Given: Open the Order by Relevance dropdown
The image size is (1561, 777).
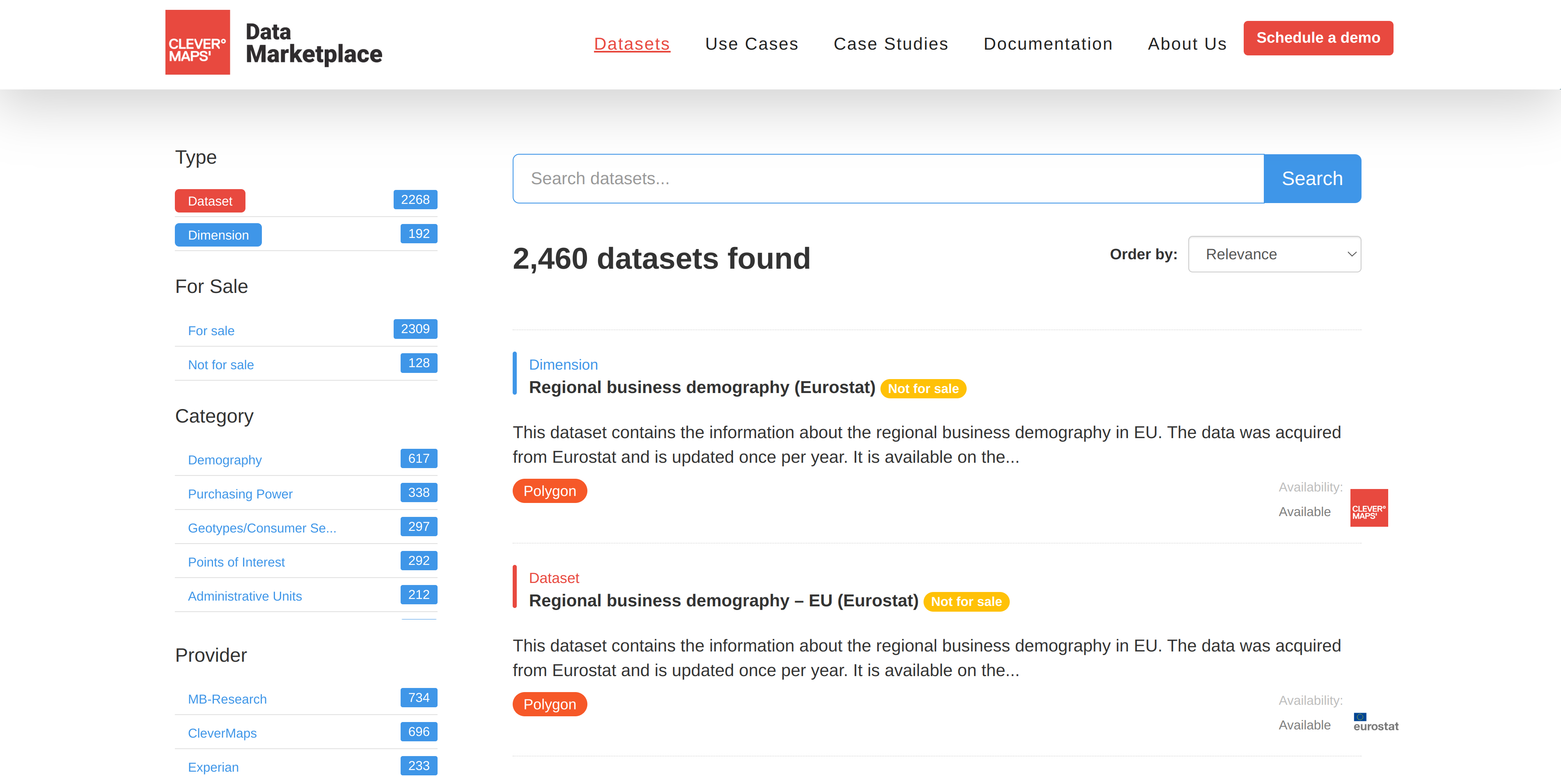Looking at the screenshot, I should click(1274, 254).
